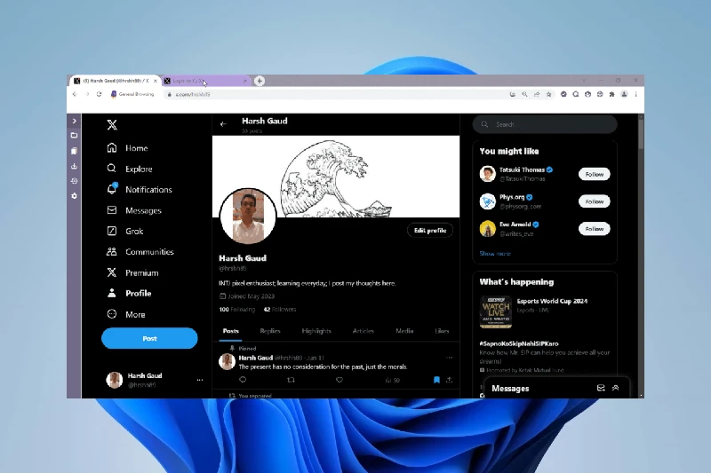Click the Search field on X
Screen dimensions: 711x473
[x=545, y=124]
